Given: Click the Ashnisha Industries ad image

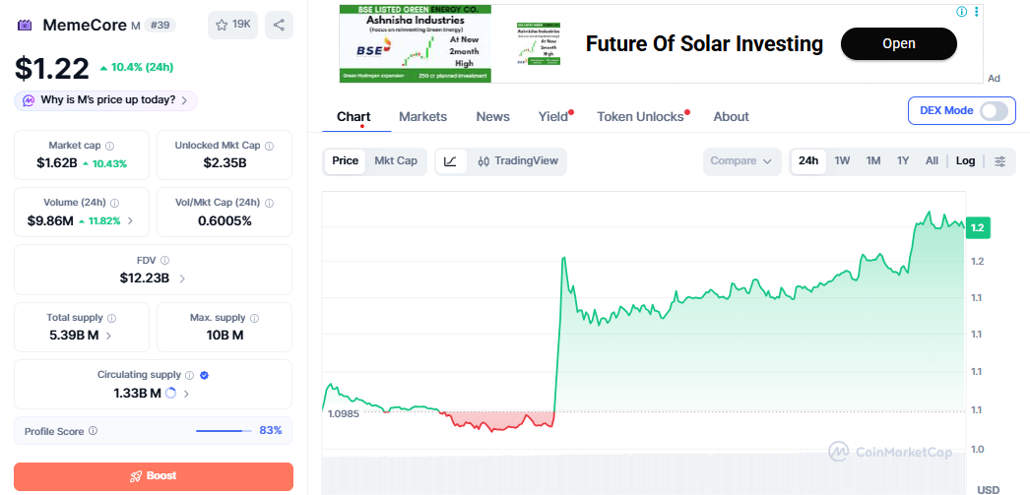Looking at the screenshot, I should coord(416,44).
